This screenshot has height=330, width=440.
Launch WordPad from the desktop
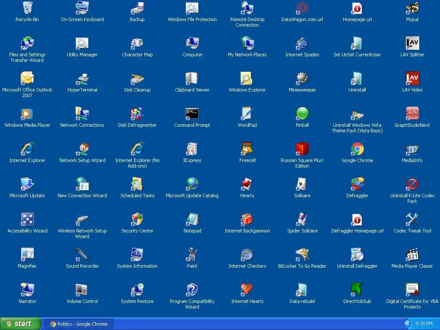pyautogui.click(x=247, y=113)
